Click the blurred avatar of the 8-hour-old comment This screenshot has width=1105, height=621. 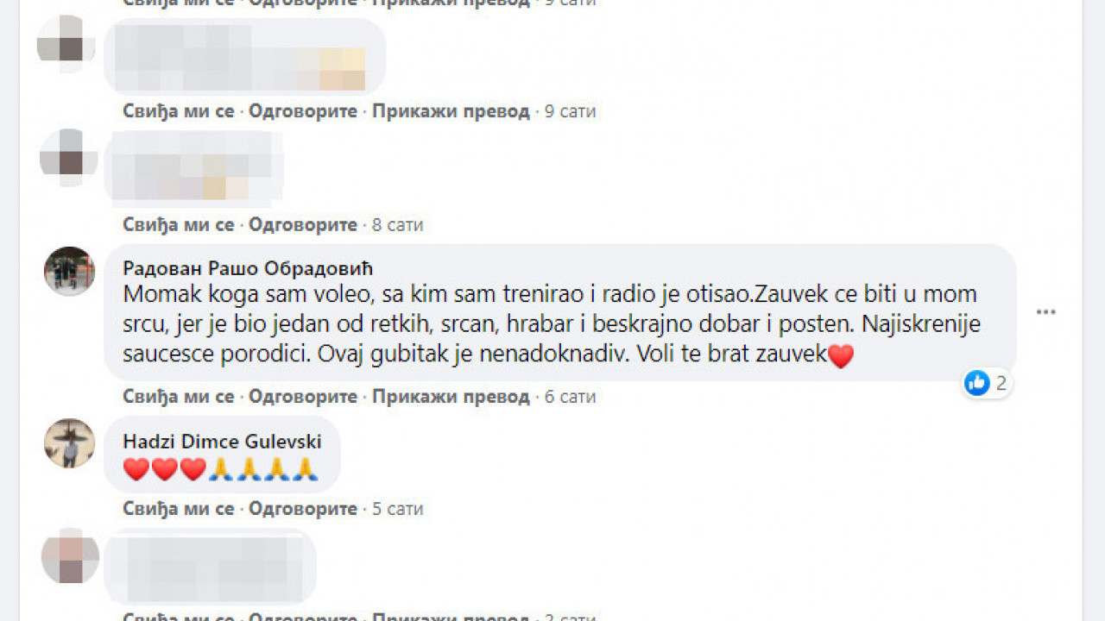(67, 158)
